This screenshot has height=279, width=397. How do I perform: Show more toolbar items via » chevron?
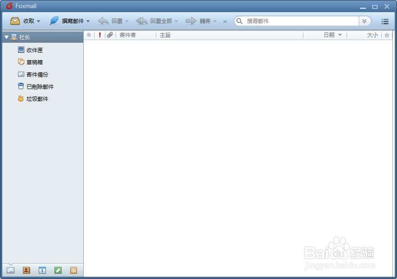pyautogui.click(x=225, y=22)
